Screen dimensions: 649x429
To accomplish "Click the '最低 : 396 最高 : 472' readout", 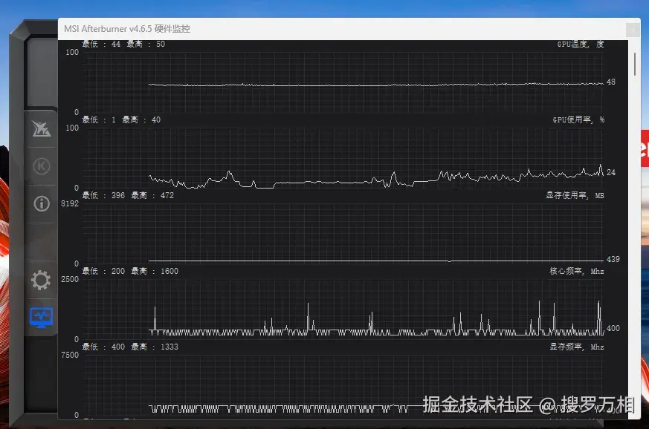I will 128,195.
